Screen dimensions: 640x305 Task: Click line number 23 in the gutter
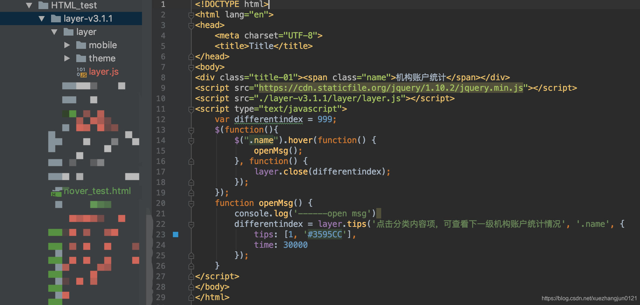(x=161, y=235)
